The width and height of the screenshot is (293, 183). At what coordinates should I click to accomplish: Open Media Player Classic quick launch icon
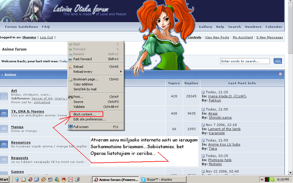coord(50,180)
